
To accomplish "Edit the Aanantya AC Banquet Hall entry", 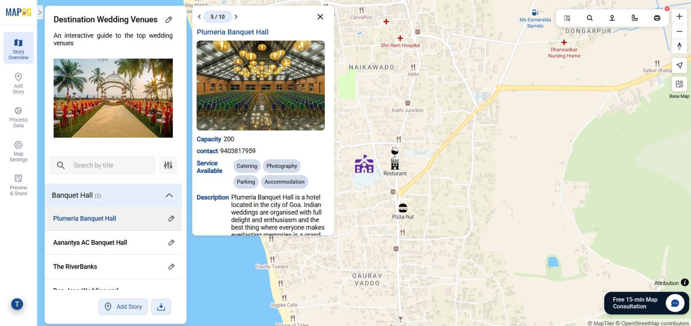I will (171, 243).
